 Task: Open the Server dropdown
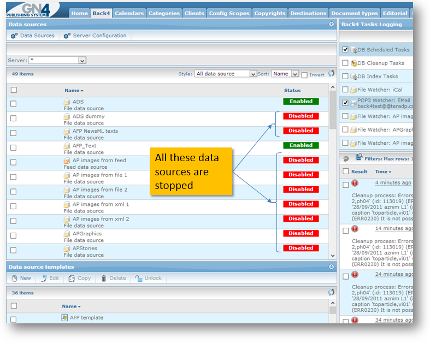point(57,60)
